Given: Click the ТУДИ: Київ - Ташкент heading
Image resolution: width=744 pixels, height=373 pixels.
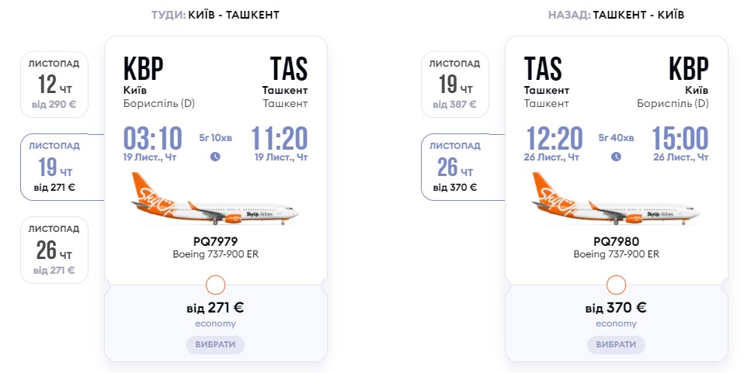Looking at the screenshot, I should tap(215, 15).
